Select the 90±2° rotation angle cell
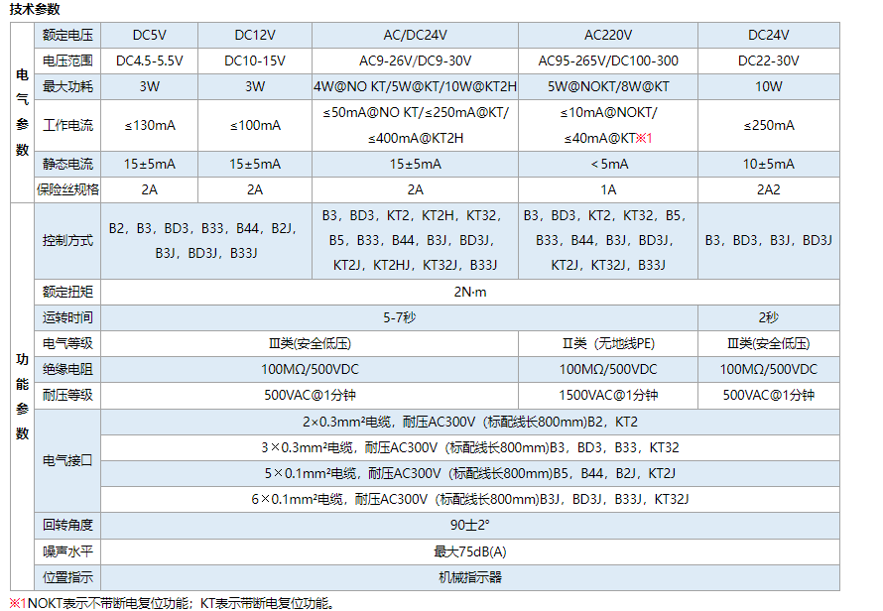The width and height of the screenshot is (883, 611). click(x=470, y=525)
